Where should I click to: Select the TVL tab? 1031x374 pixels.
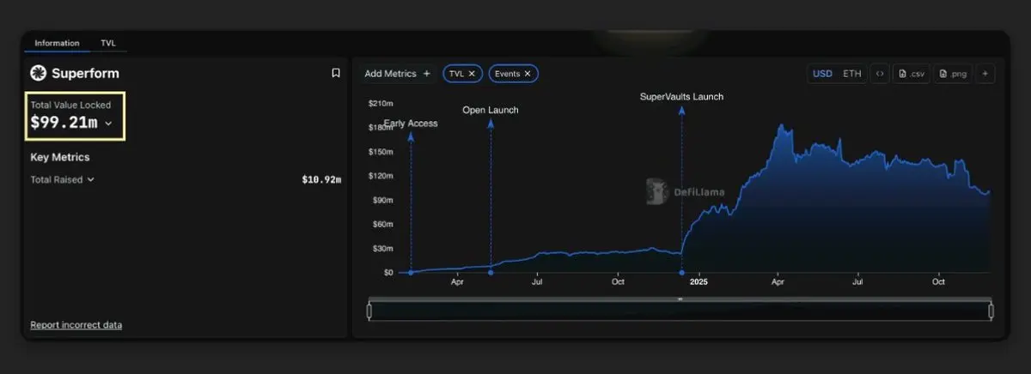pos(108,43)
